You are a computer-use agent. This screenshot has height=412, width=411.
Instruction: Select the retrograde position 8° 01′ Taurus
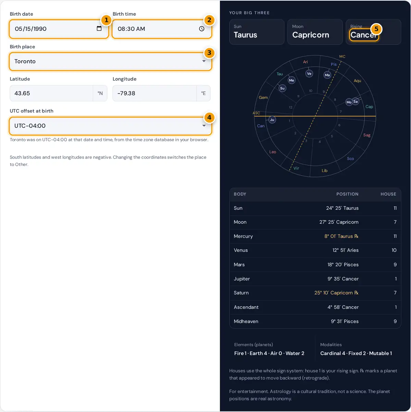point(341,236)
